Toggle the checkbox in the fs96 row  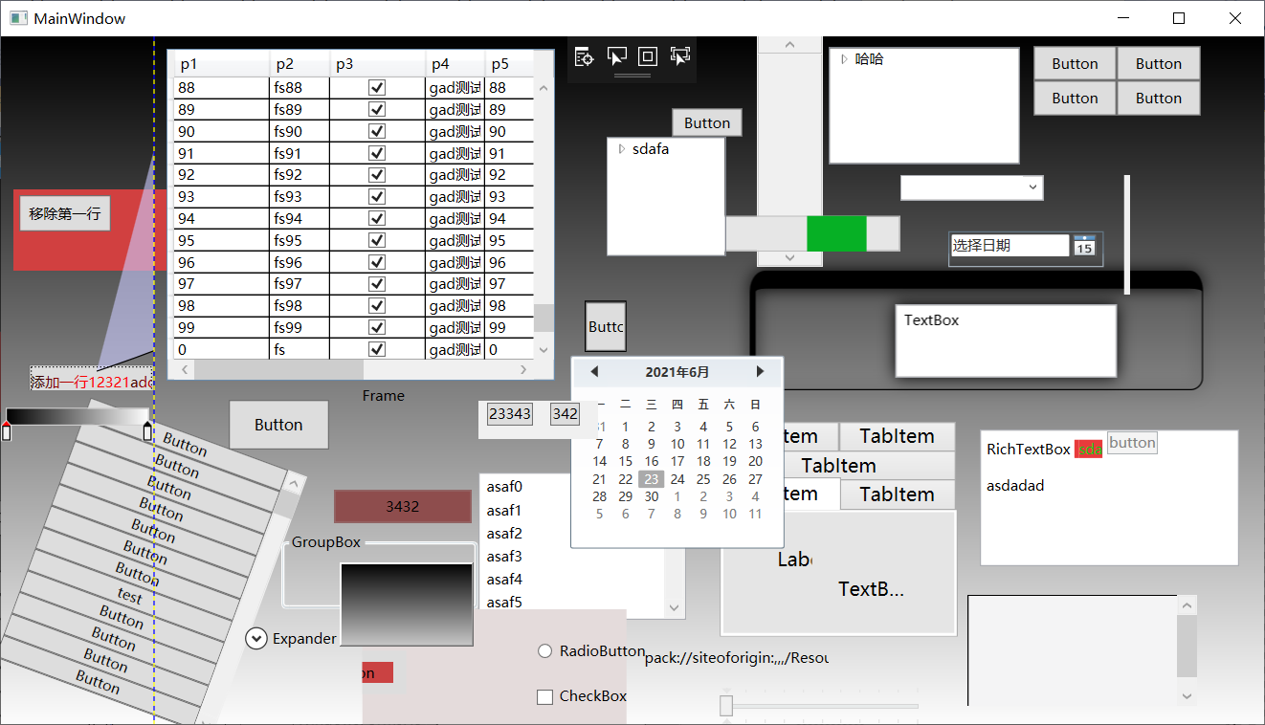coord(377,262)
